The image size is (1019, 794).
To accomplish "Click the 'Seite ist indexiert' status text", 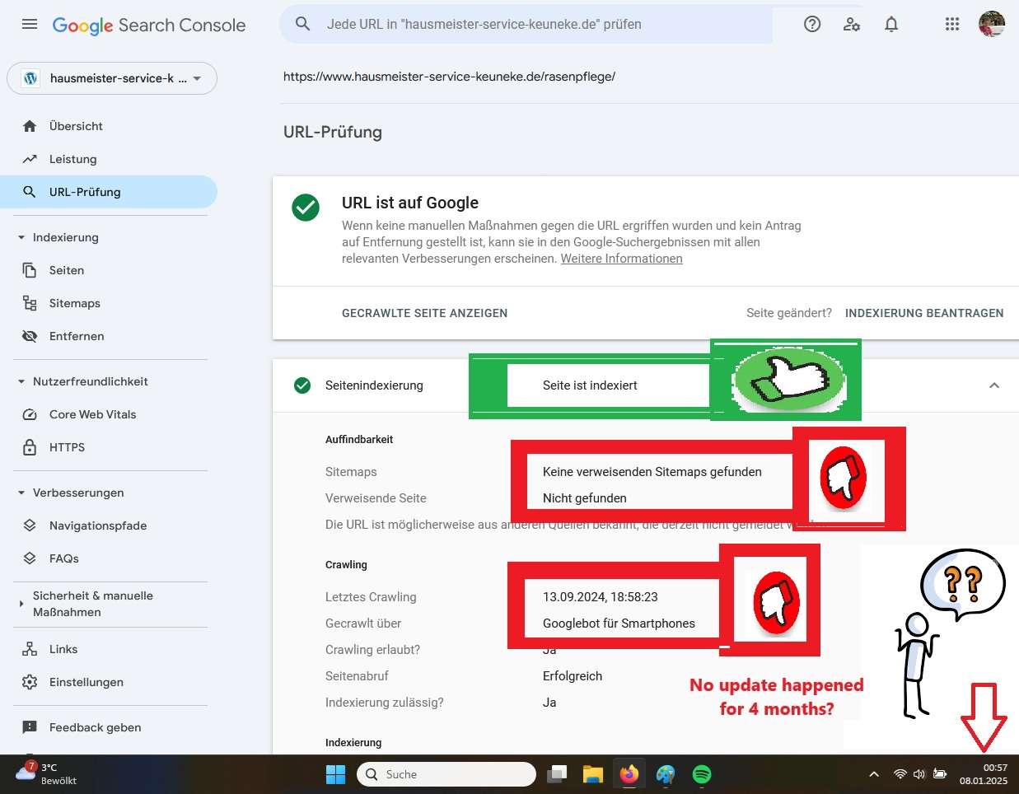I will pyautogui.click(x=590, y=385).
